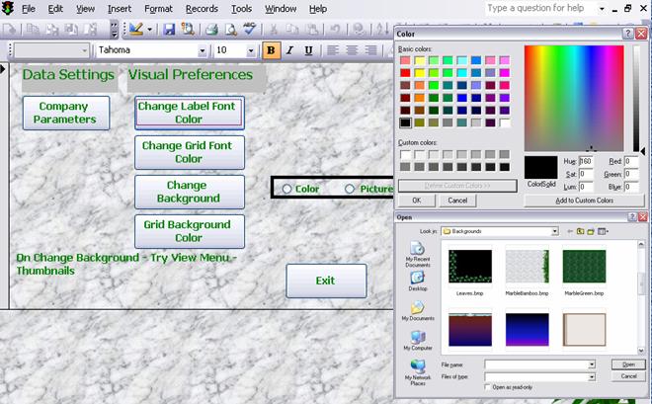The image size is (652, 404).
Task: Toggle Bold formatting button
Action: tap(272, 50)
